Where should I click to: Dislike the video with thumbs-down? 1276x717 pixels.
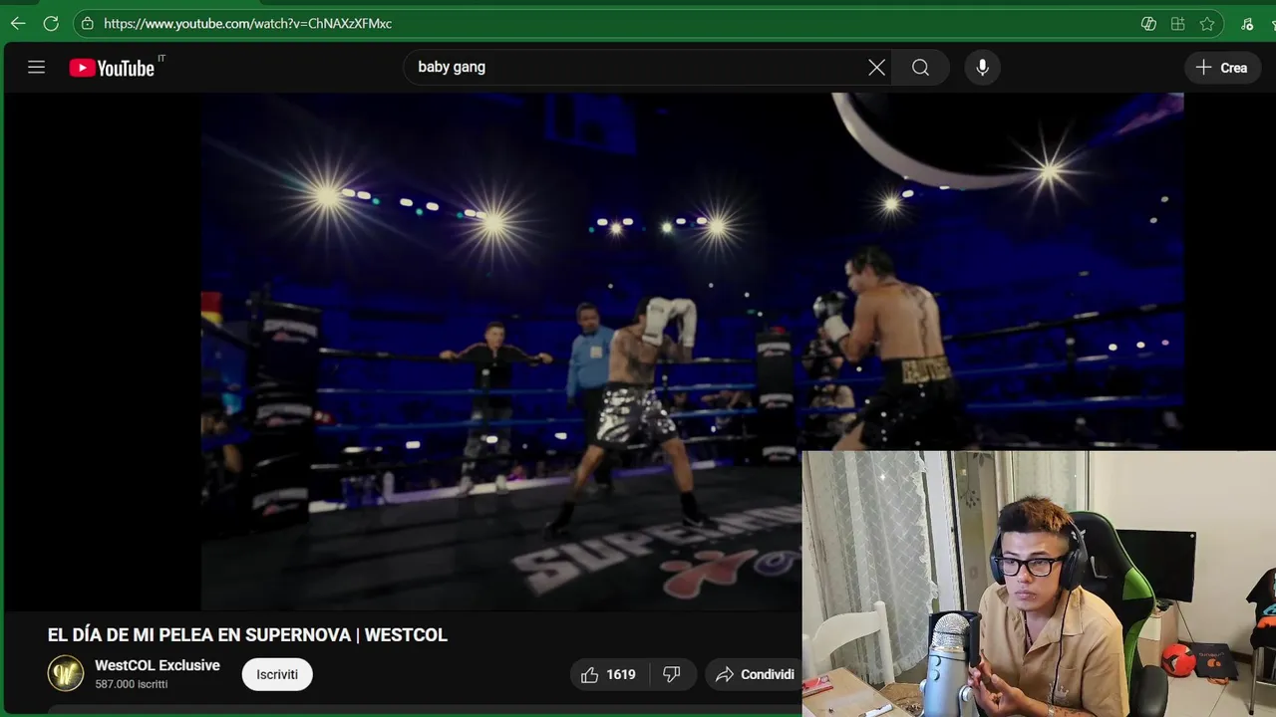tap(672, 674)
